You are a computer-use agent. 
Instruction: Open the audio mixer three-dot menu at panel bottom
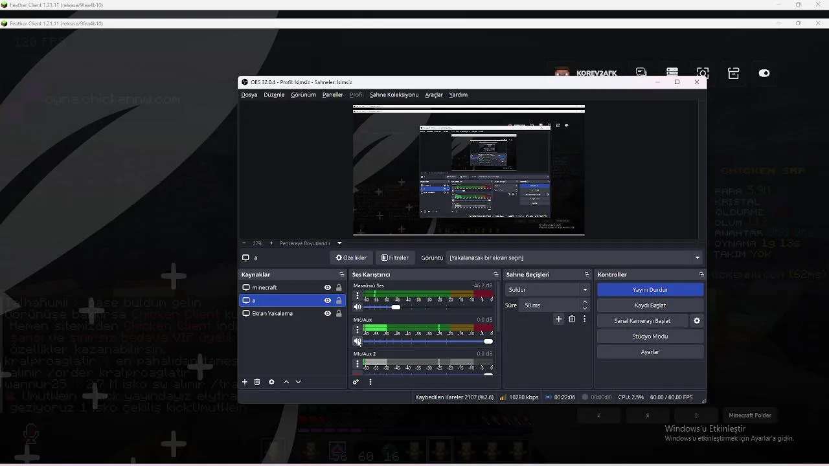pos(370,382)
